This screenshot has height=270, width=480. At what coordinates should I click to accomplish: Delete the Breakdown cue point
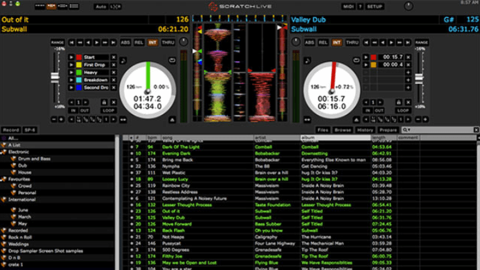tap(113, 80)
